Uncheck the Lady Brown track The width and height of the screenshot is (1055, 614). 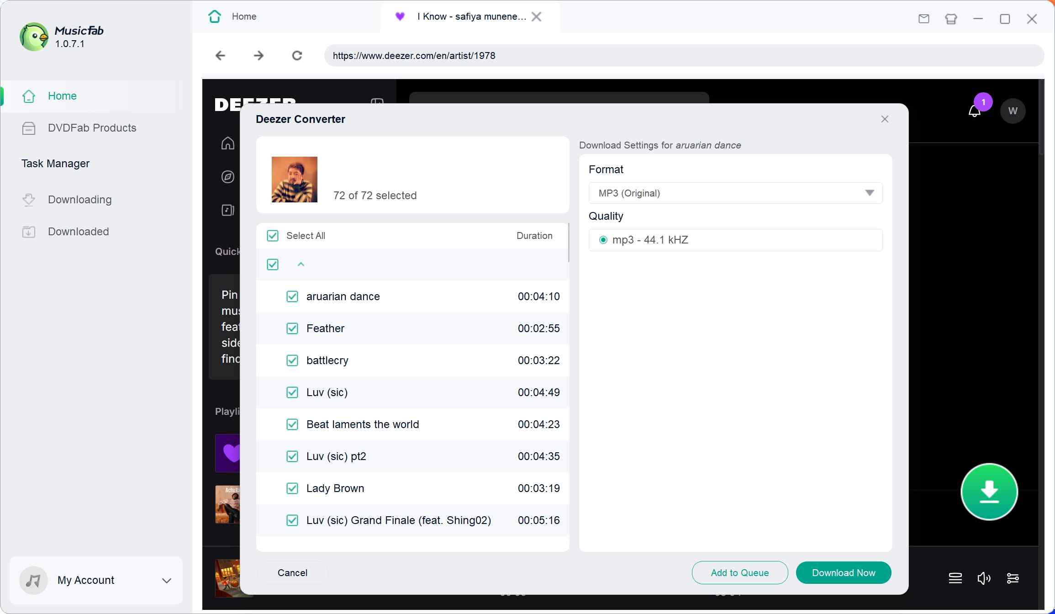[x=292, y=488]
